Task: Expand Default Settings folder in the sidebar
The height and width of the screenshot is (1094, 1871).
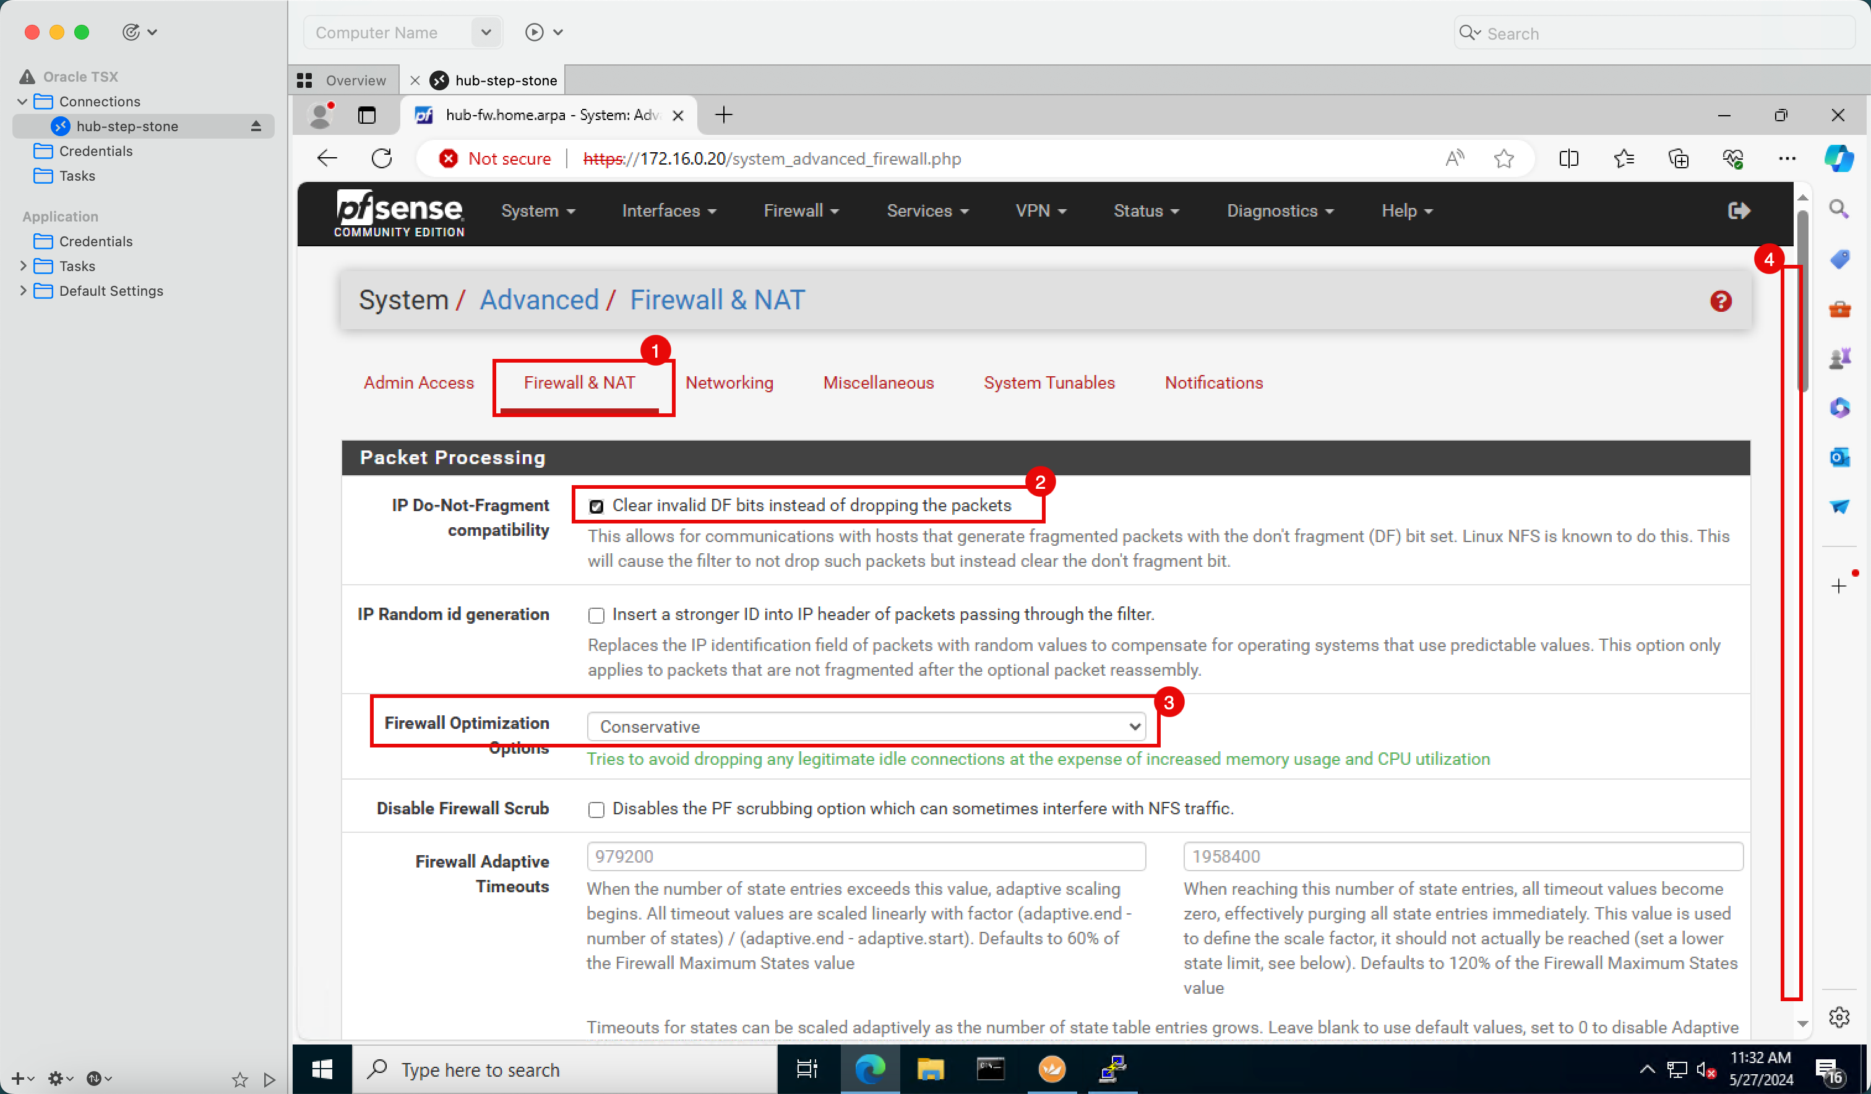Action: point(23,290)
